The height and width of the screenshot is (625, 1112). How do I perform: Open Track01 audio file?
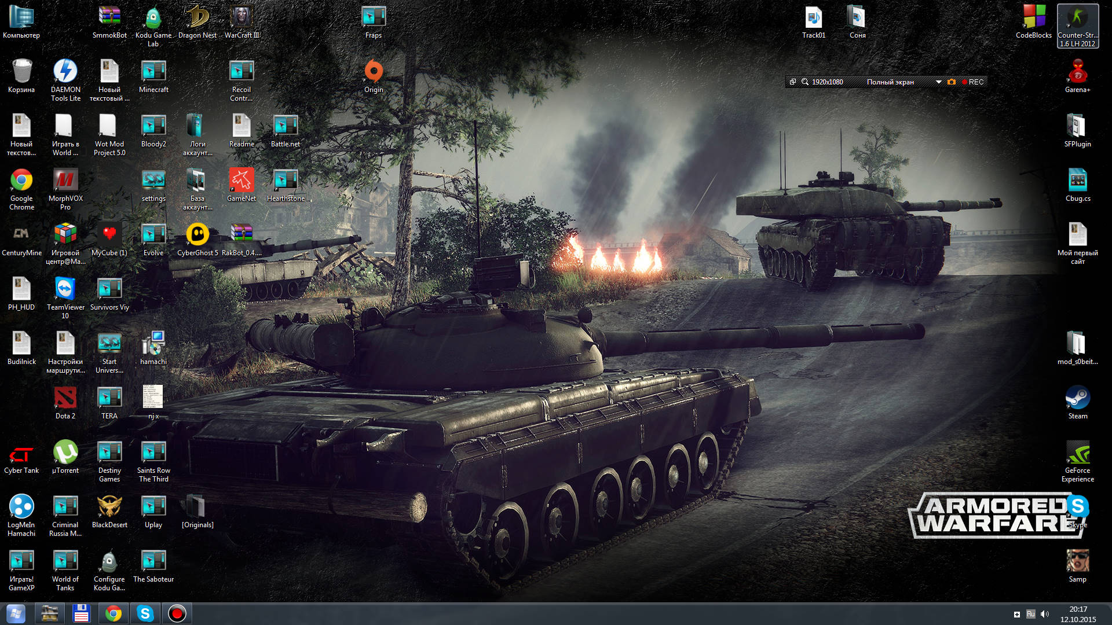(x=814, y=22)
